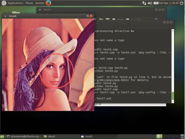Switch to the ytooyama@Ubuntu terminal taskbar entry
185x139 pixels.
[24, 136]
